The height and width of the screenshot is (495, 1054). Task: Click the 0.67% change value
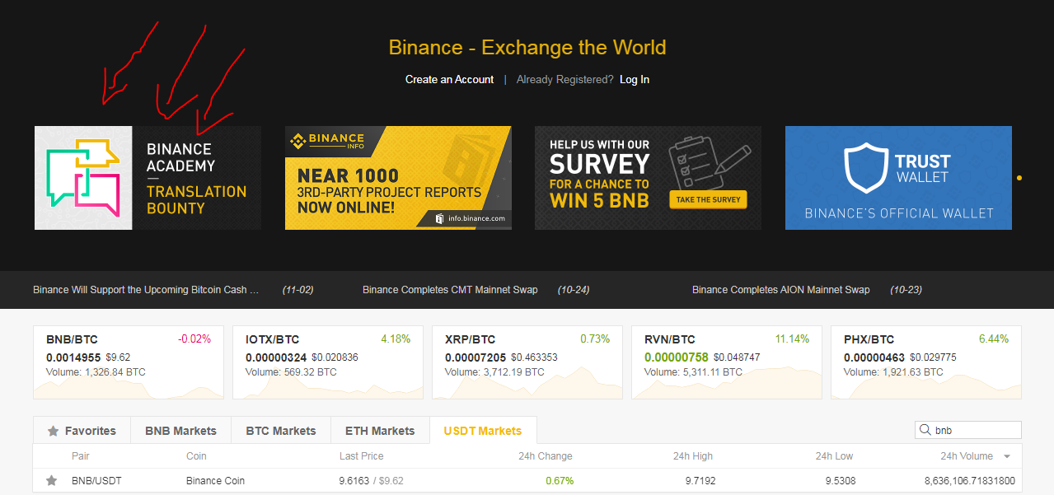tap(560, 481)
